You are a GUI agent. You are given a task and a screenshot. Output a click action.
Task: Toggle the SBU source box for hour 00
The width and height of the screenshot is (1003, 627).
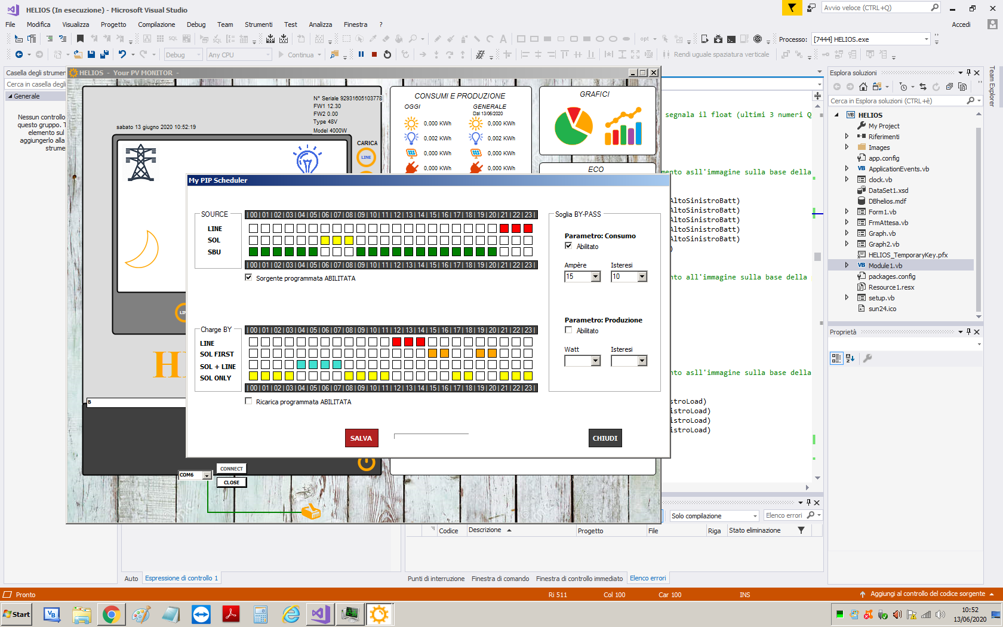point(253,251)
